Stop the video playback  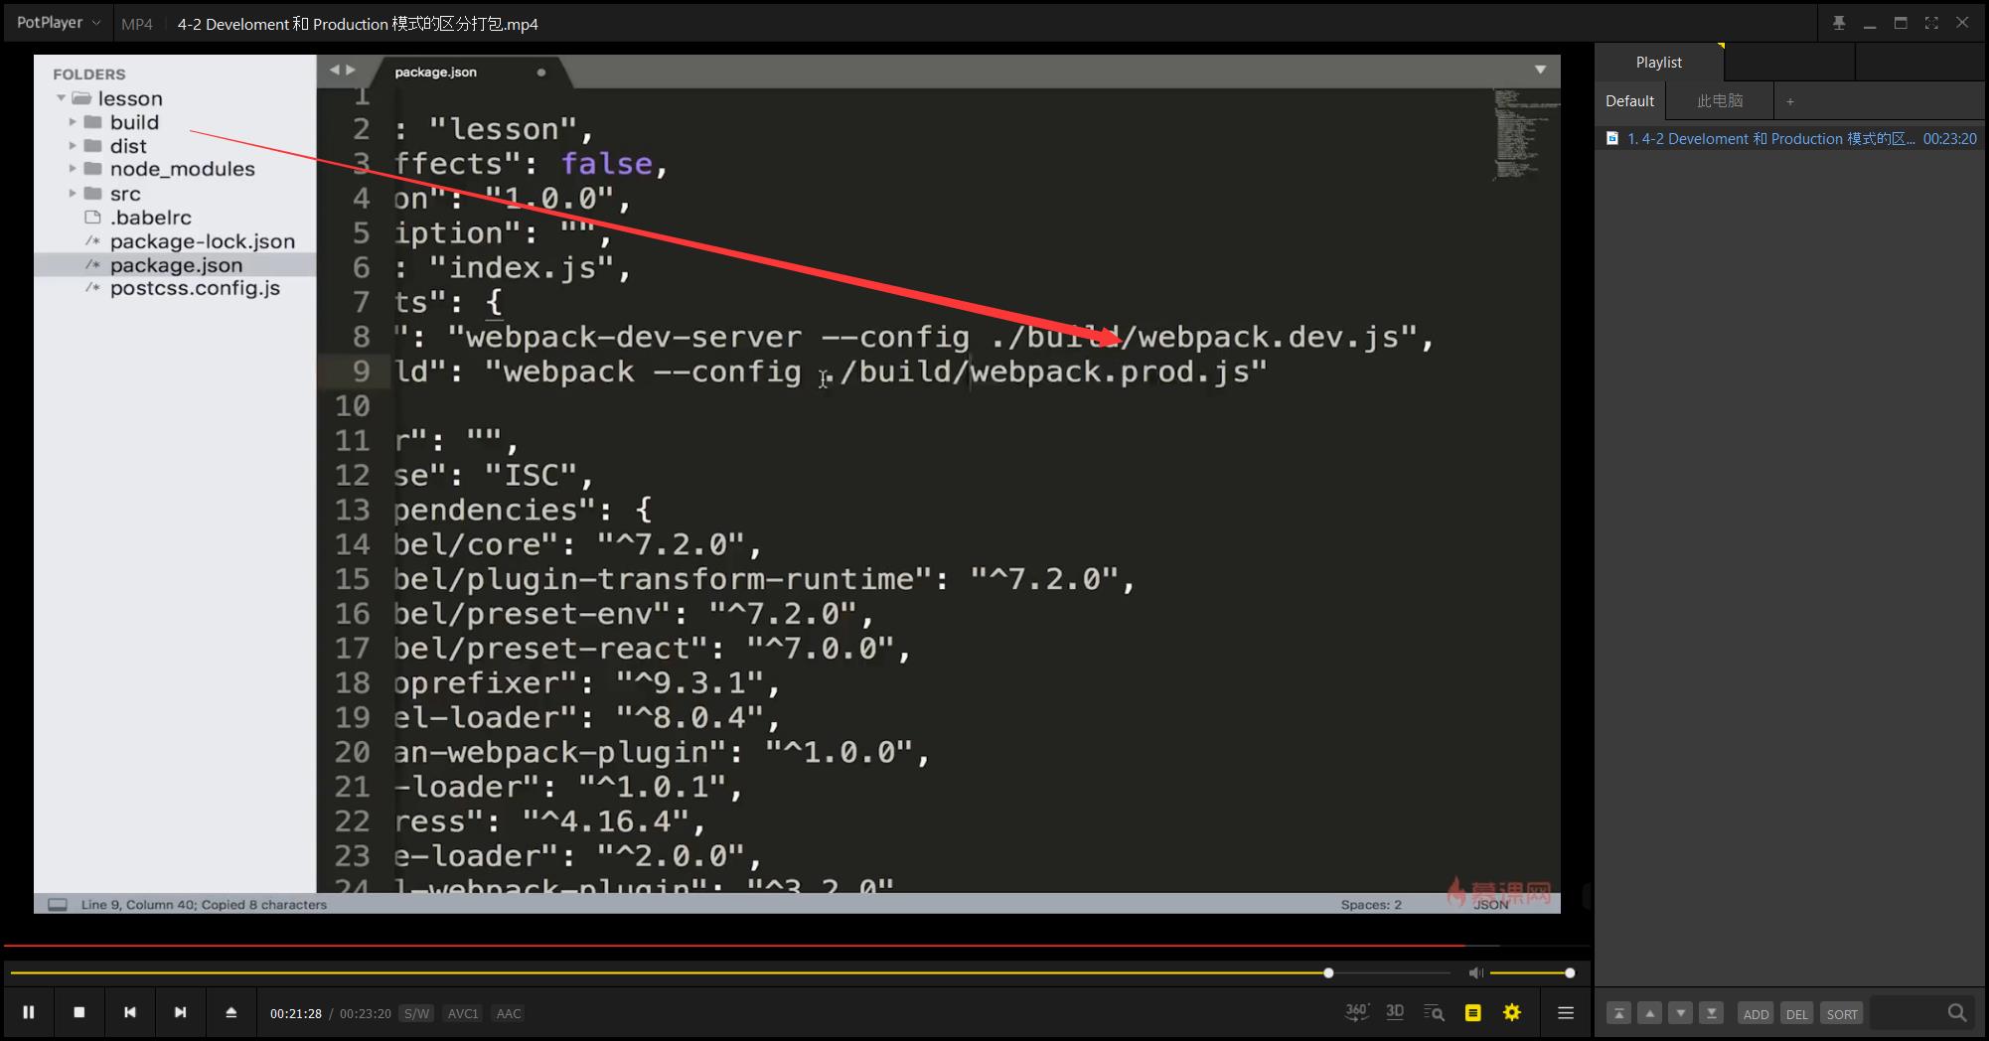point(79,1012)
